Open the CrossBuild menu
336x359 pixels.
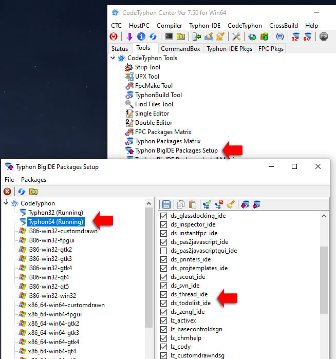[284, 25]
